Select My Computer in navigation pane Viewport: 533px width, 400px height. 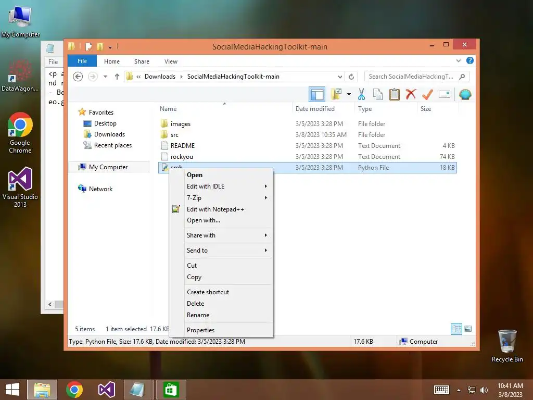[x=108, y=167]
